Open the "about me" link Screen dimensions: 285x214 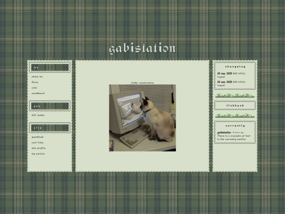(37, 77)
